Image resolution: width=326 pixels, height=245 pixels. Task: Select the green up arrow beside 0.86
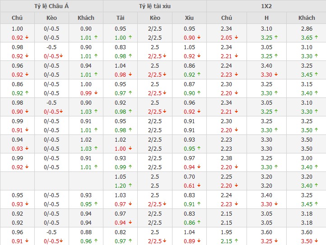198,223
